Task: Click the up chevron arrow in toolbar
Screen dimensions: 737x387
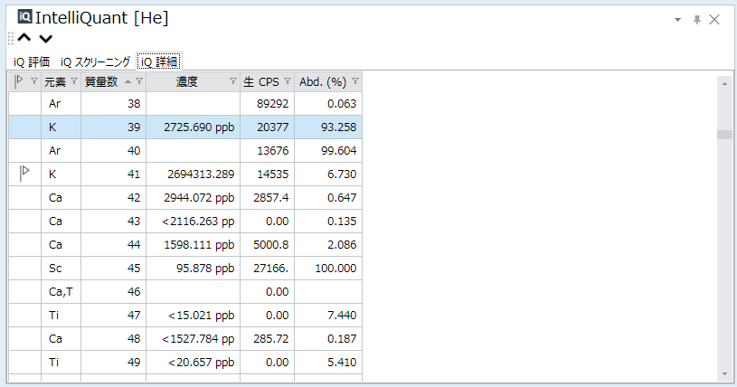Action: click(x=24, y=38)
